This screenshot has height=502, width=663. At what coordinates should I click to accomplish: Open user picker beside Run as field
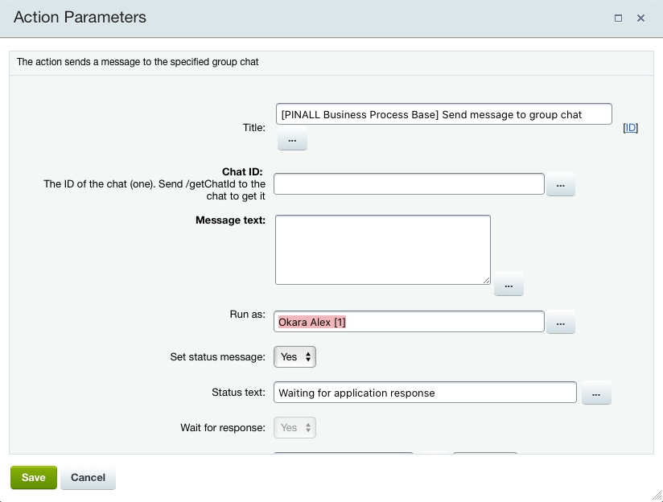tap(561, 322)
